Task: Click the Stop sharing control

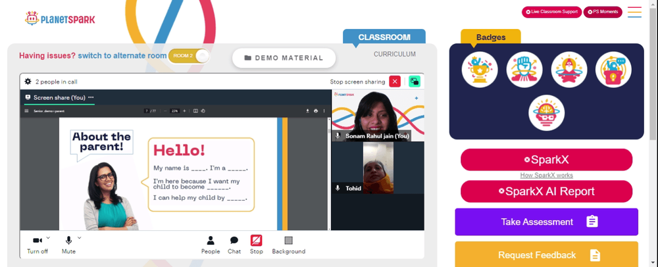Action: click(257, 245)
